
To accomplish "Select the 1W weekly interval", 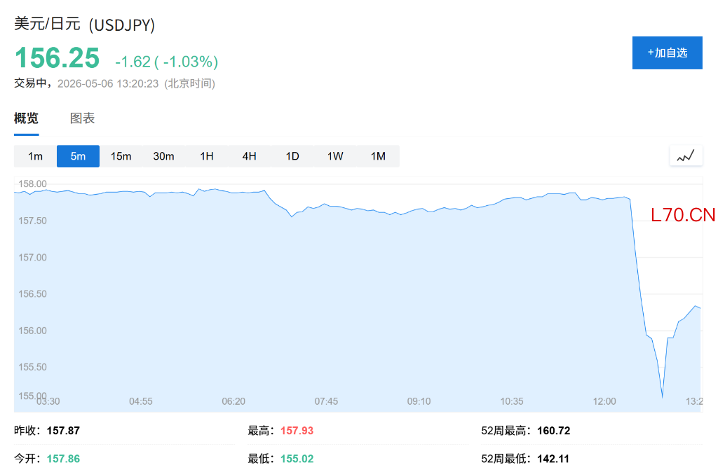I will click(x=335, y=156).
